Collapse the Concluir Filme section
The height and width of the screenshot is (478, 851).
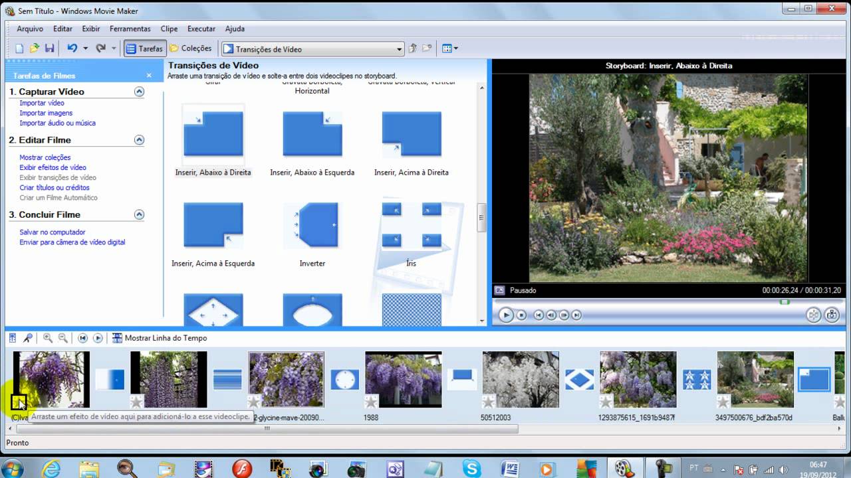coord(139,214)
